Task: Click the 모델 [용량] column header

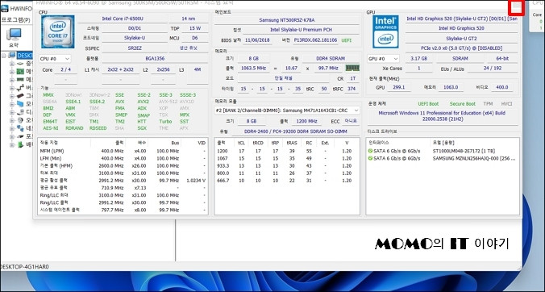Action: pos(475,143)
